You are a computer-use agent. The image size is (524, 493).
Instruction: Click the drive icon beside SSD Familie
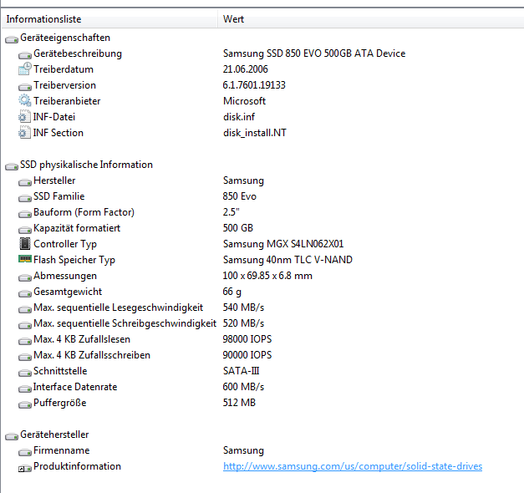click(25, 199)
